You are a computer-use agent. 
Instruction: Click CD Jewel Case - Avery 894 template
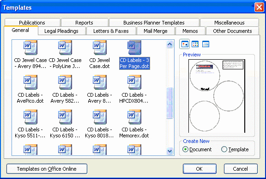tap(30, 54)
